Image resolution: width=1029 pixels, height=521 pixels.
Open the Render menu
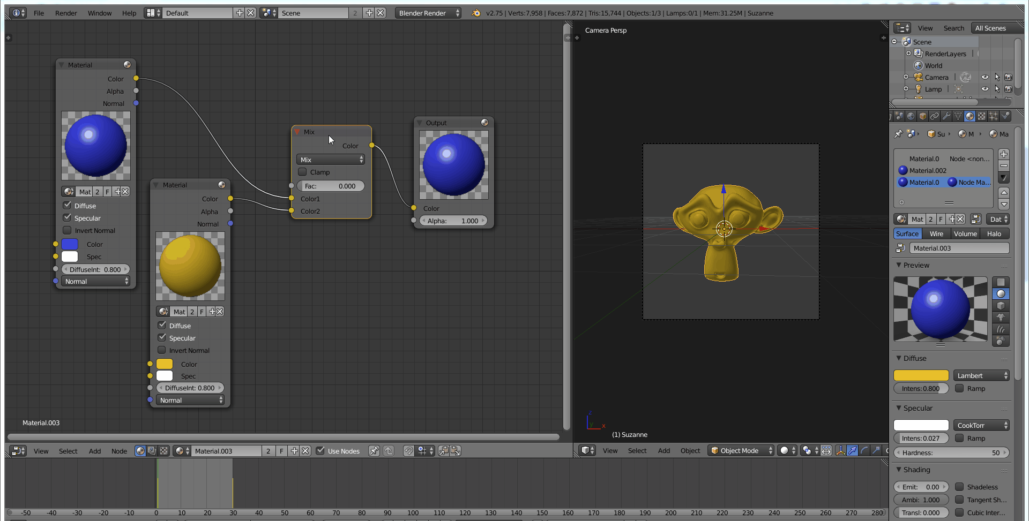pos(66,13)
